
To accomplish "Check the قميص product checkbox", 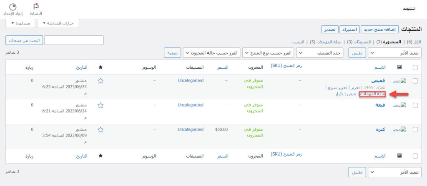I will tap(415, 81).
